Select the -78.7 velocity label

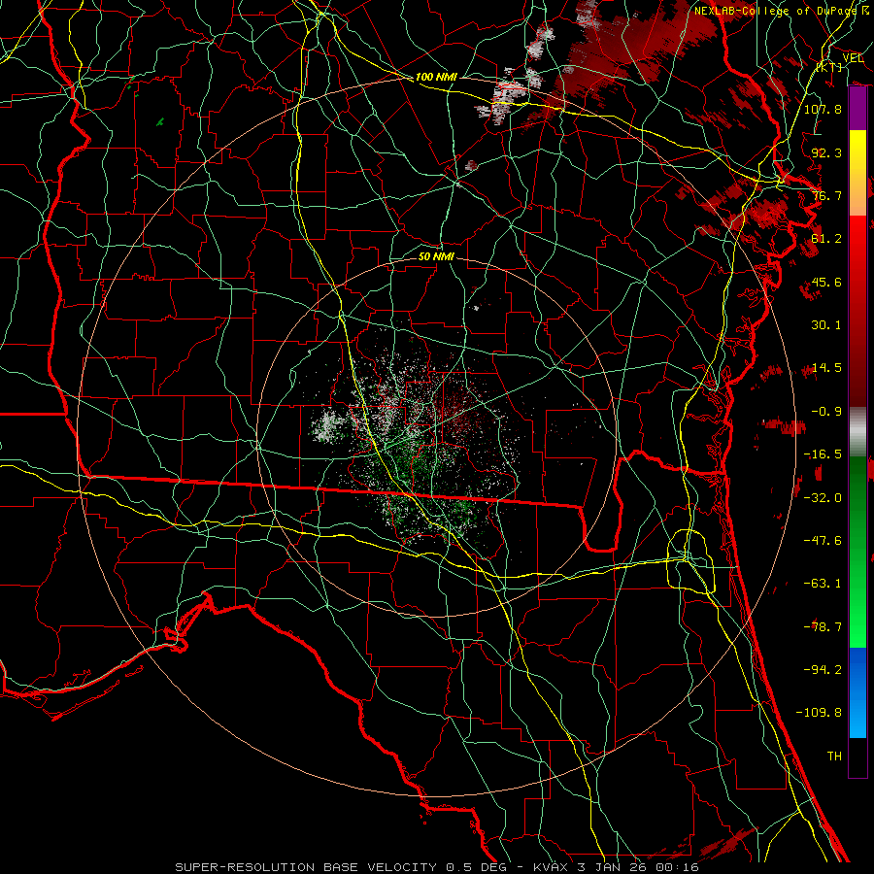[823, 627]
